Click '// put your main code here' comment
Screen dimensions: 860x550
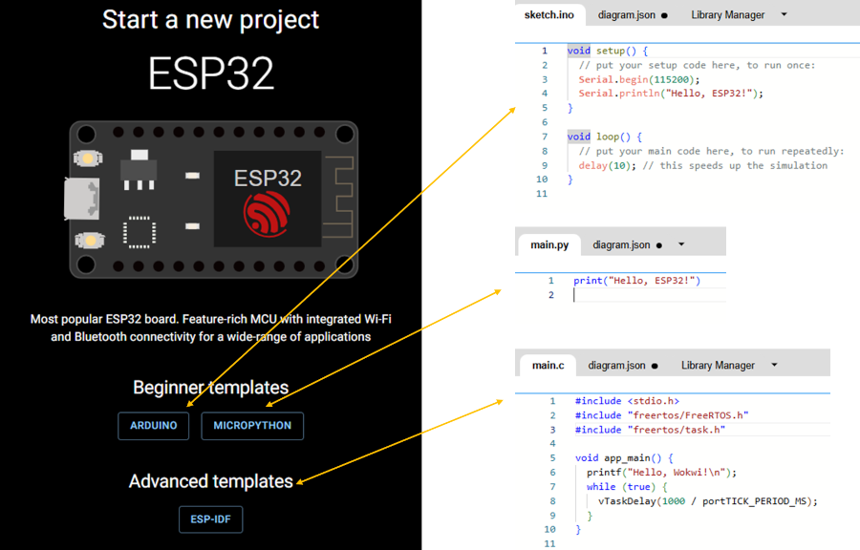[711, 151]
